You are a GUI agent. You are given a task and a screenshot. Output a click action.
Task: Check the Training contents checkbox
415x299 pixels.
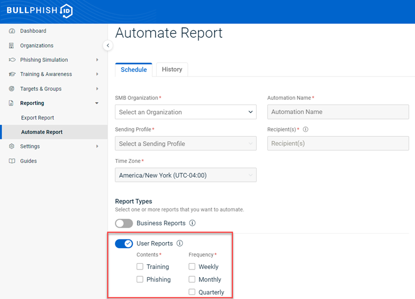[140, 267]
